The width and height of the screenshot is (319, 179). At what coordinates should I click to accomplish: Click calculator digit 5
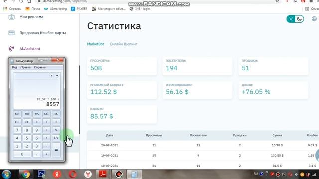tap(27, 138)
